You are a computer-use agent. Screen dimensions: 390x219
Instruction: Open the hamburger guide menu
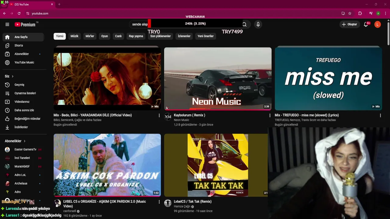pos(7,24)
